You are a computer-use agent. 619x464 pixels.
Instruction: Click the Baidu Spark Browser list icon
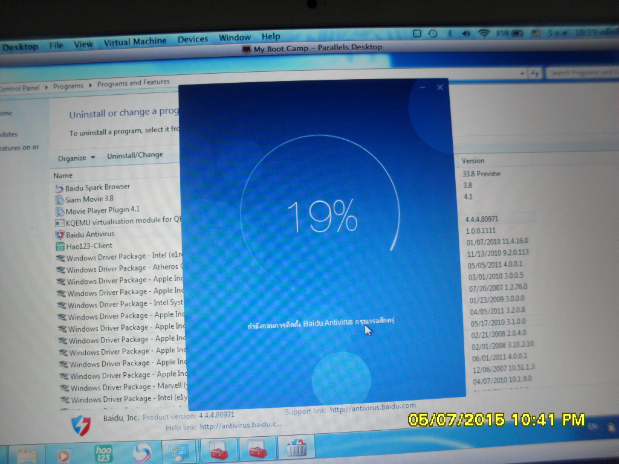click(59, 188)
